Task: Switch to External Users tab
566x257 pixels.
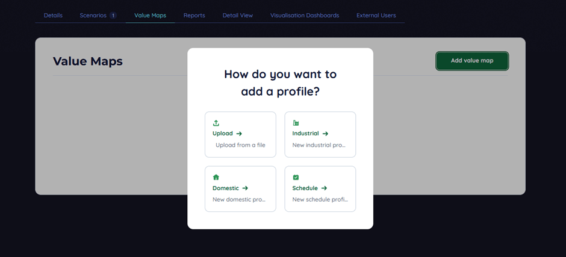Action: click(376, 15)
